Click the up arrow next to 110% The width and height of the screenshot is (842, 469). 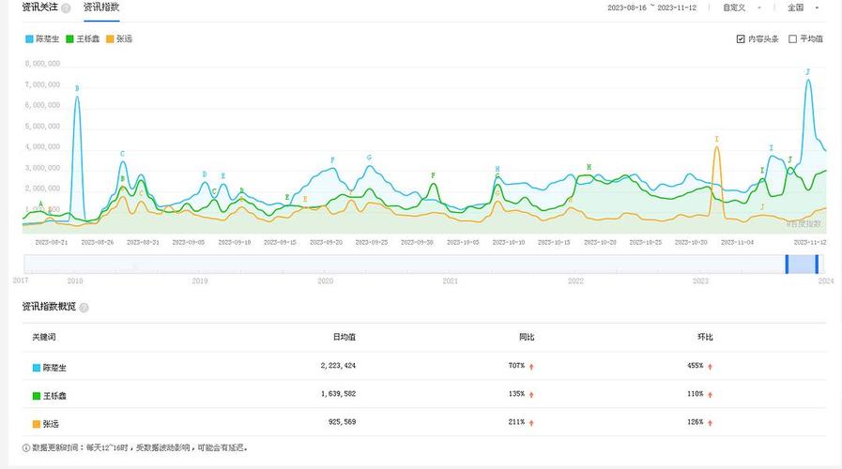click(710, 395)
